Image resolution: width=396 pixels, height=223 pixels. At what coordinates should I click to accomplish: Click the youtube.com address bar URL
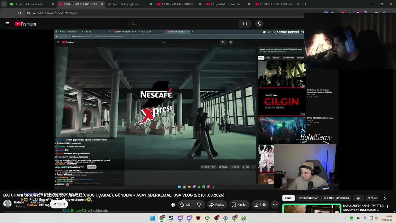(x=55, y=13)
